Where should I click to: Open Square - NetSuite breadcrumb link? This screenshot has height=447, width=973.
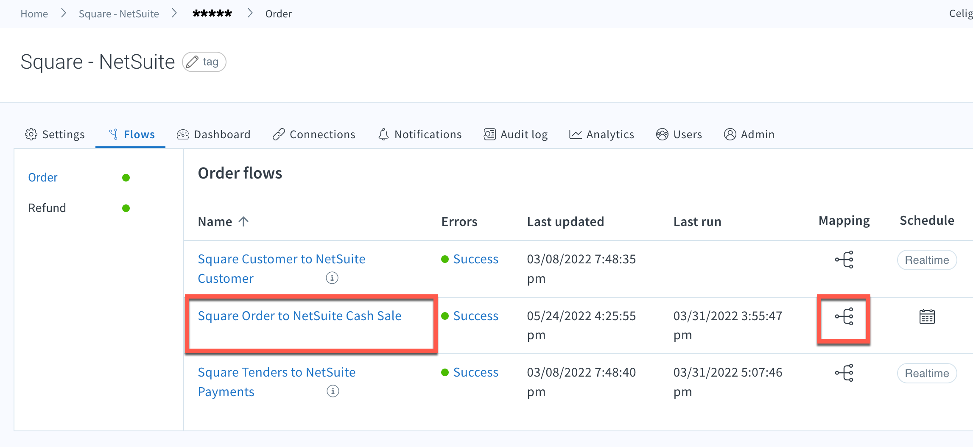pos(119,14)
